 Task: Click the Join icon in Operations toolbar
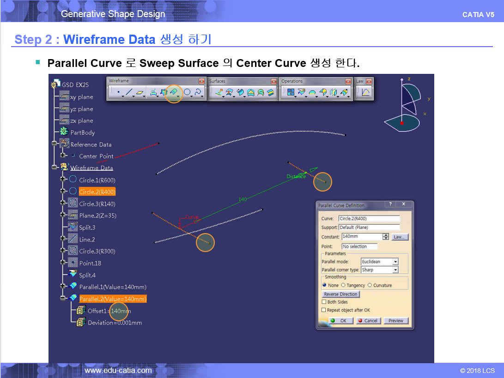291,92
